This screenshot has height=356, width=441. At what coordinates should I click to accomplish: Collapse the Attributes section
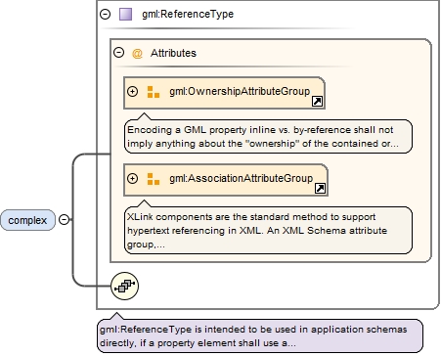[118, 52]
